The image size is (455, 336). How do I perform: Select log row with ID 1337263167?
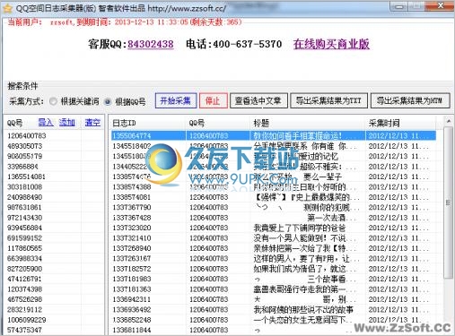coord(274,259)
